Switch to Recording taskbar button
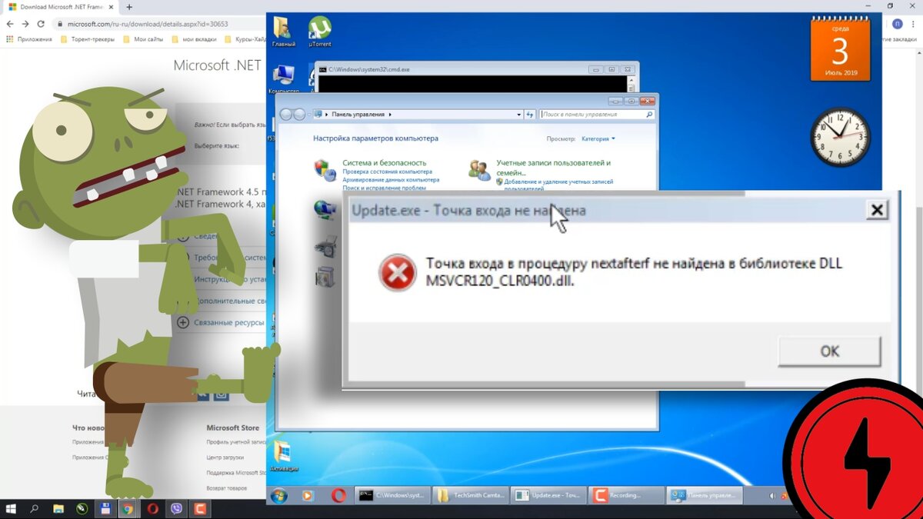 click(628, 495)
